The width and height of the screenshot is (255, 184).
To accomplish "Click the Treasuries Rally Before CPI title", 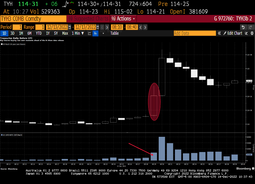I will coord(16,38).
